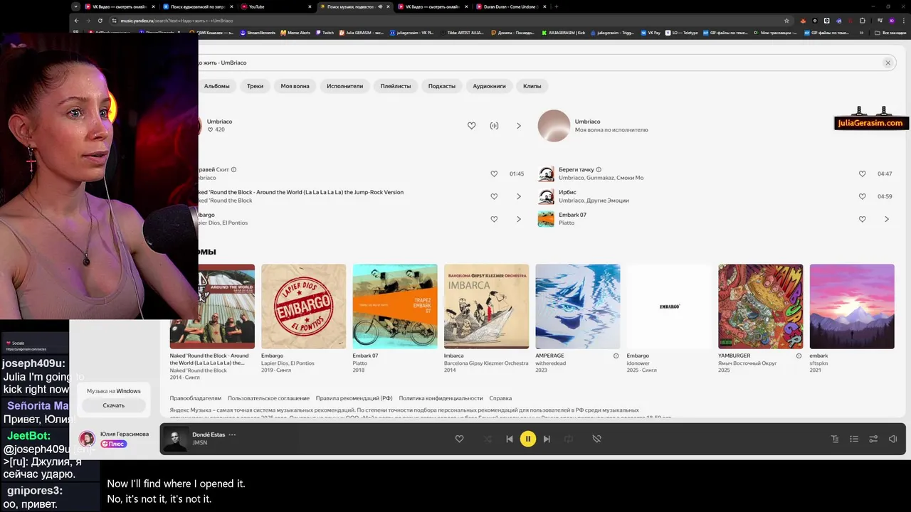Open the Справка footer link

point(500,398)
